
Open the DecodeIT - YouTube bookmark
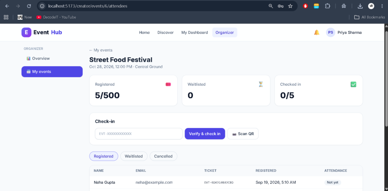[56, 17]
